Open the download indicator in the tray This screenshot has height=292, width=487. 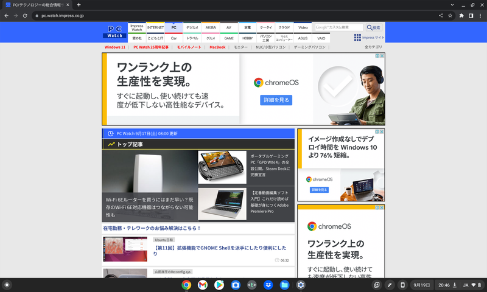(454, 285)
